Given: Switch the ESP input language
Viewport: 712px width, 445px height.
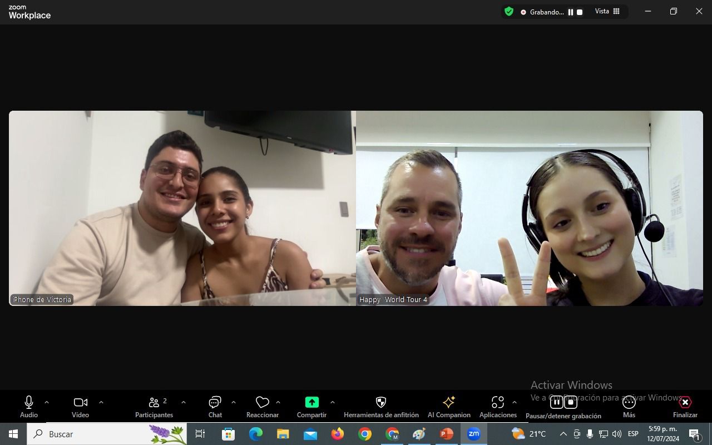Looking at the screenshot, I should click(x=633, y=434).
